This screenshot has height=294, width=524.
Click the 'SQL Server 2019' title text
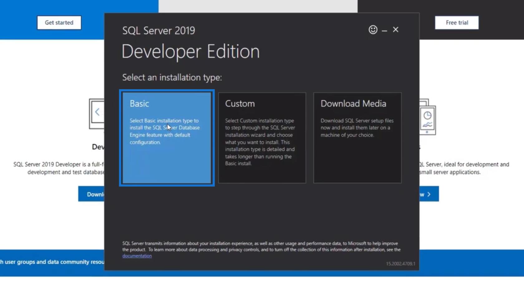tap(158, 31)
